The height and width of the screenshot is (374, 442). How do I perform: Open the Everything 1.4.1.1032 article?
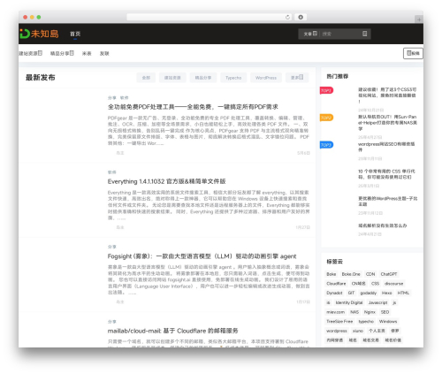point(166,181)
